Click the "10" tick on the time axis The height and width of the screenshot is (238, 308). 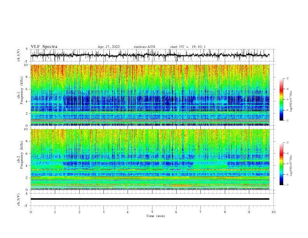(273, 212)
